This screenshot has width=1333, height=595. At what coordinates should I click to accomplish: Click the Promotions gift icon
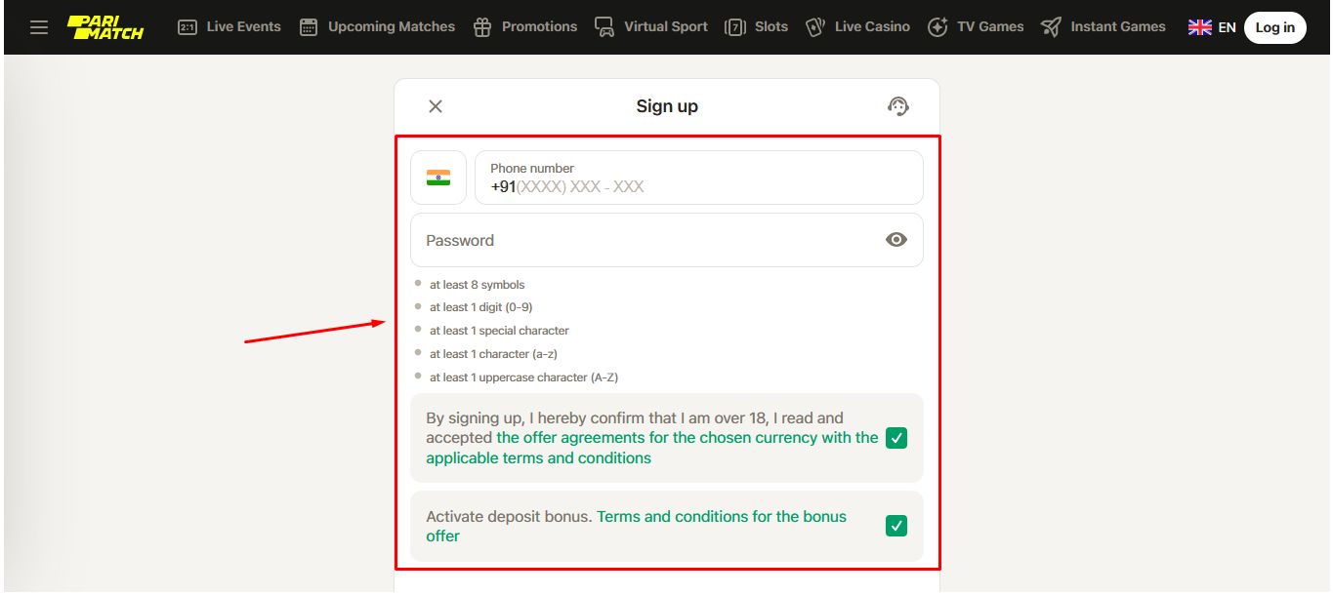482,27
